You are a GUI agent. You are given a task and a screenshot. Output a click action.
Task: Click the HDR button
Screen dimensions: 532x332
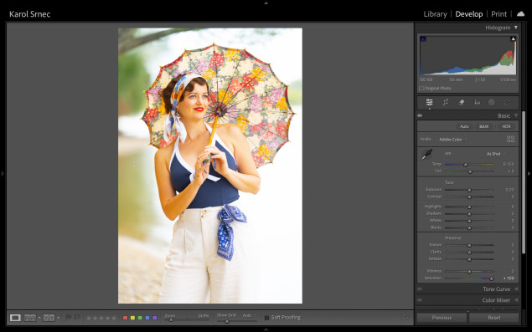[506, 126]
